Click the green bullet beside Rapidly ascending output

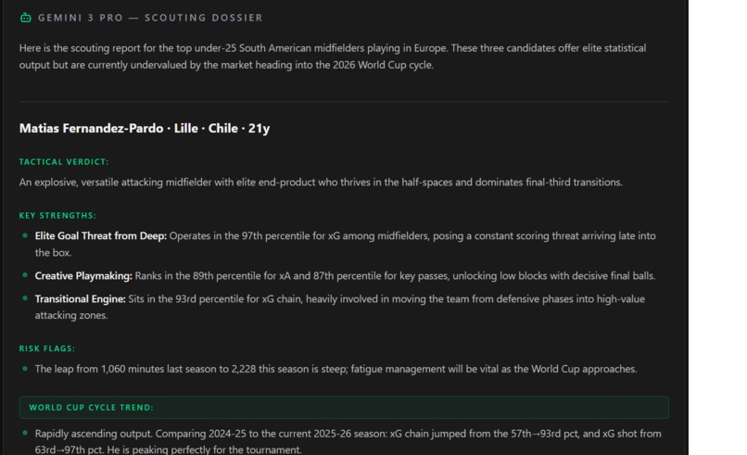(x=25, y=433)
